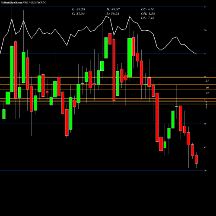Click the orange level label 12

click(207, 93)
